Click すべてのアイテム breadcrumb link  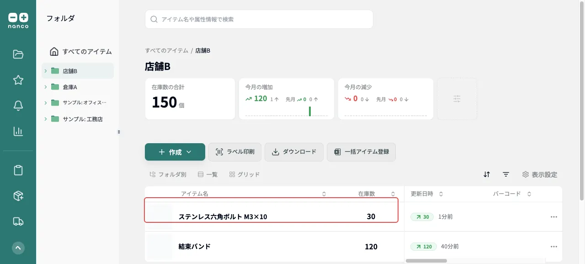[x=166, y=50]
